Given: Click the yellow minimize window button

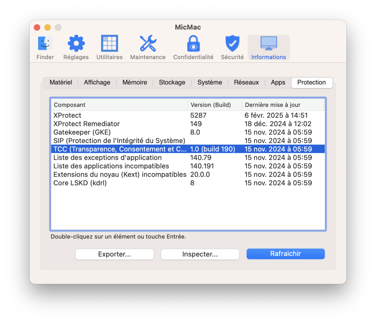Looking at the screenshot, I should point(47,27).
